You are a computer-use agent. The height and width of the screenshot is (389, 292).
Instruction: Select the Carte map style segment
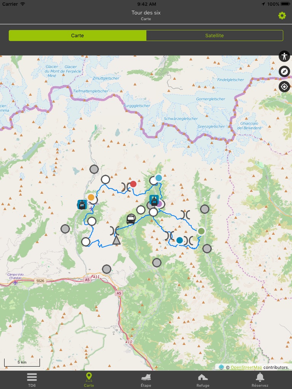pyautogui.click(x=78, y=35)
